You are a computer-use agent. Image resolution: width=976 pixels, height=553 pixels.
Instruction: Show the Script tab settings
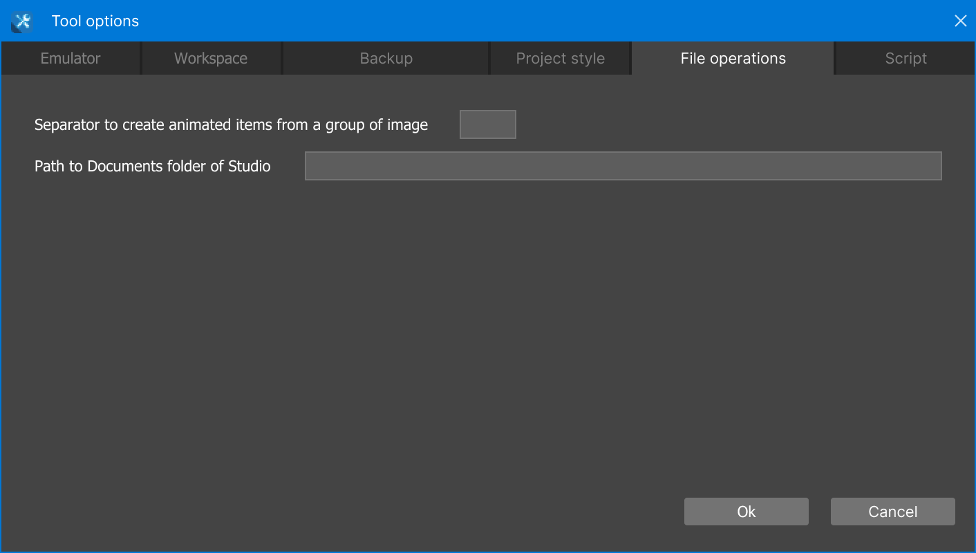905,59
